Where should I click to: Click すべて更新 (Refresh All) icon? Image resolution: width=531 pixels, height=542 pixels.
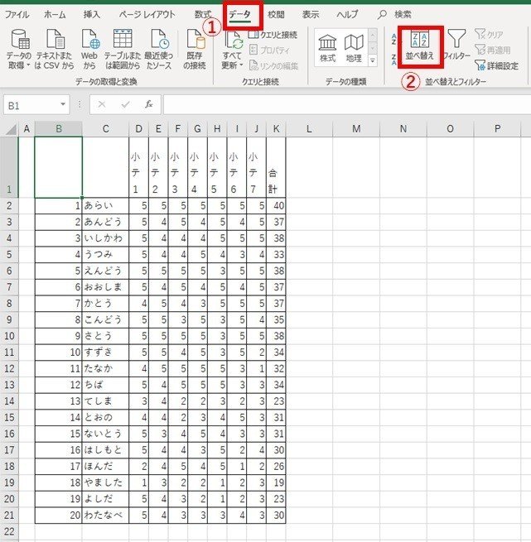(233, 50)
